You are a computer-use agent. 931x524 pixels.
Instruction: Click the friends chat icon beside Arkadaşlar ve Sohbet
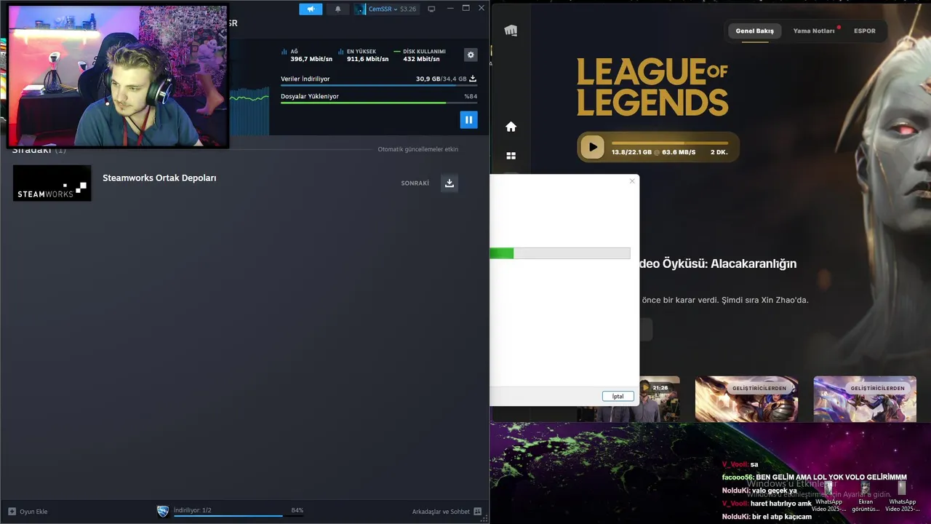(477, 512)
